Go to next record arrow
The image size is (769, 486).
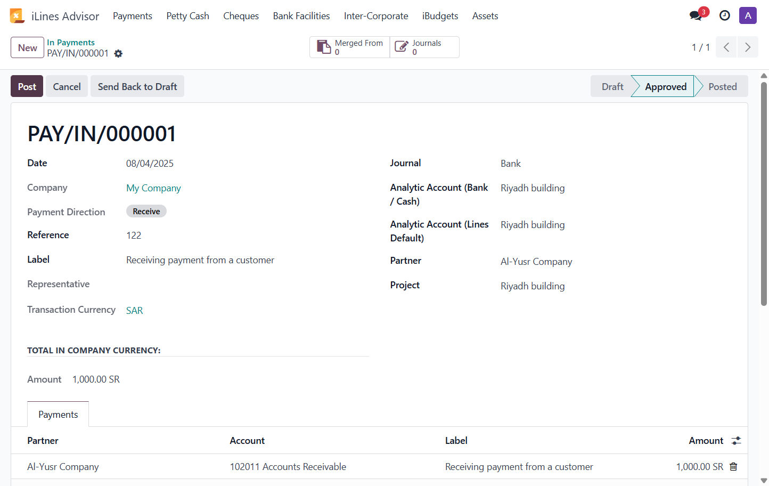click(x=748, y=47)
